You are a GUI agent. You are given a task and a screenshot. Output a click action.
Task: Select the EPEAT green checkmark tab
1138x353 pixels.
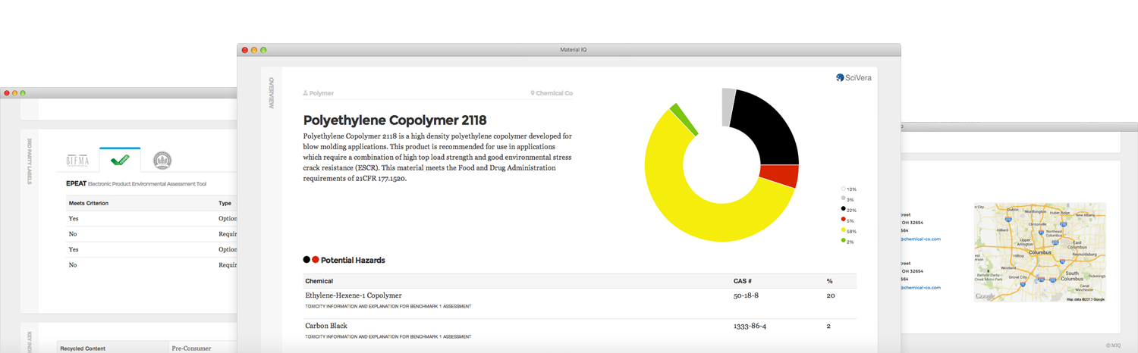[119, 161]
